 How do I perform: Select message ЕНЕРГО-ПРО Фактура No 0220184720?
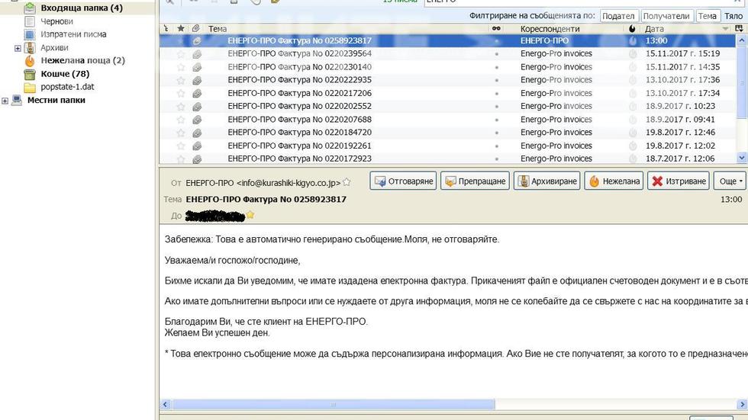coord(299,133)
